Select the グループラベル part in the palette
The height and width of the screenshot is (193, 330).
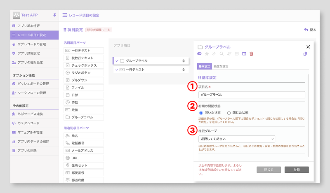84,117
